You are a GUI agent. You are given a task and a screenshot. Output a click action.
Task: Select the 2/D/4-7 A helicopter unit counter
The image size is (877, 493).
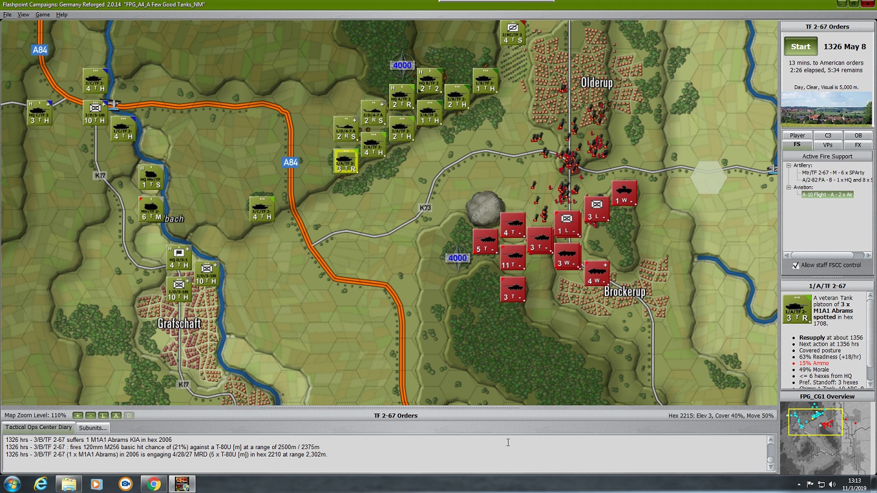(x=373, y=113)
